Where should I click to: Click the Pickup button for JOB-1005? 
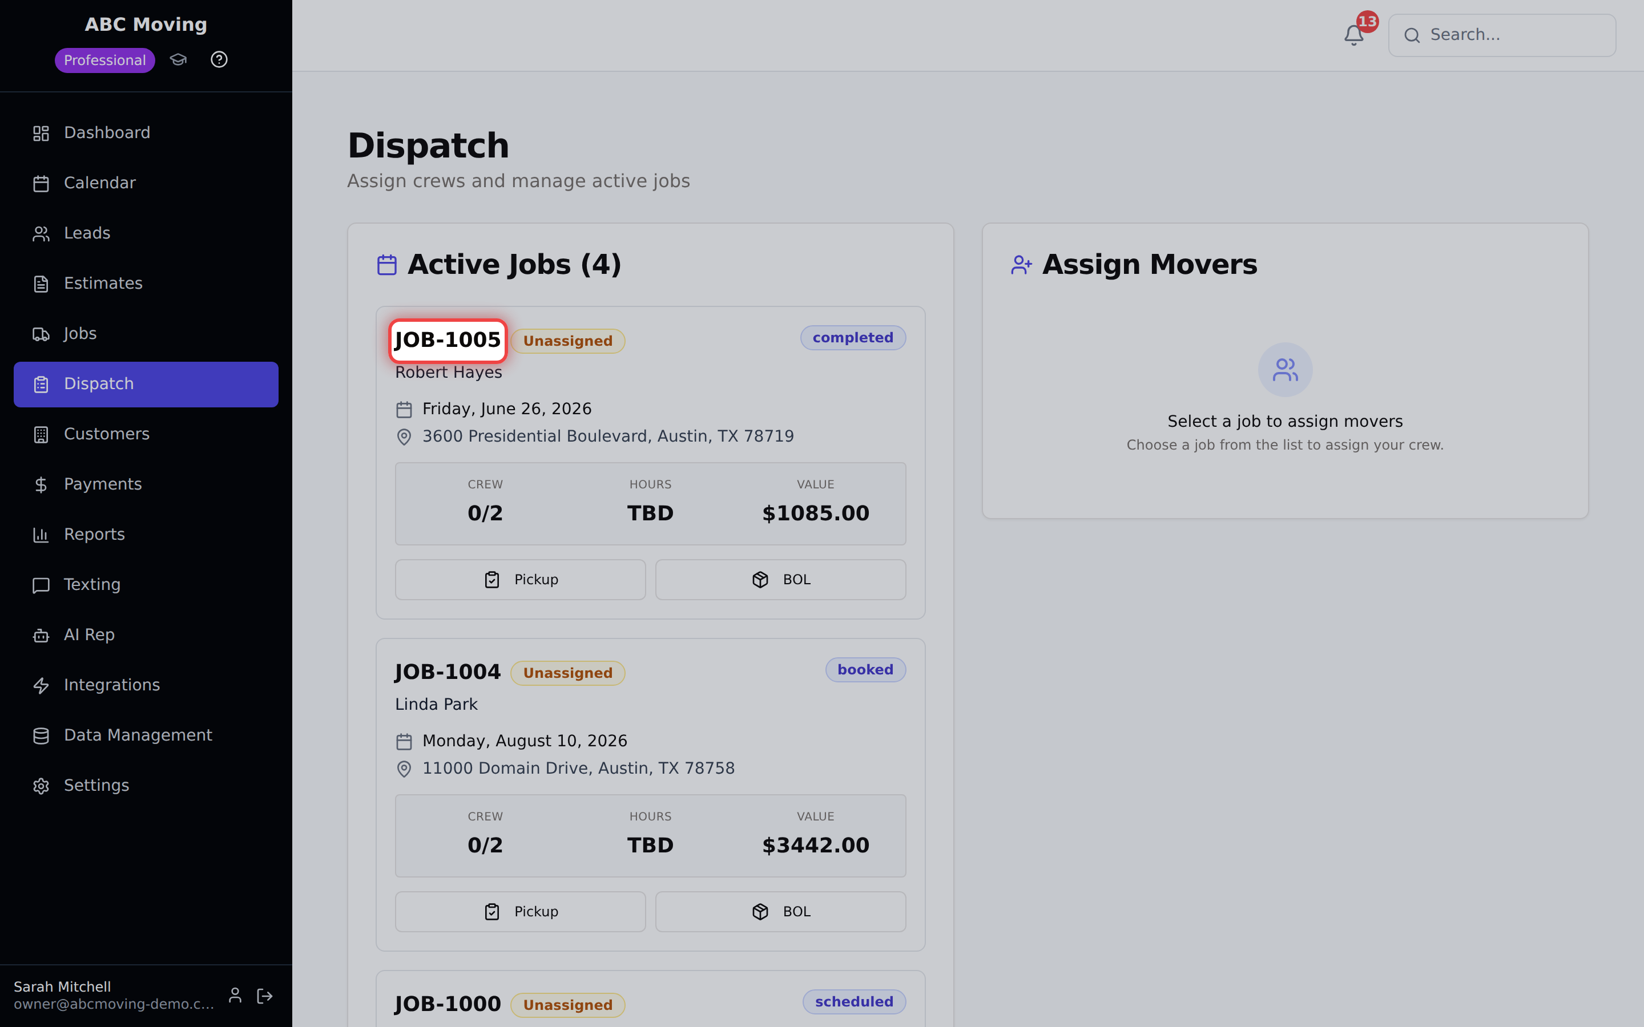[x=521, y=579]
